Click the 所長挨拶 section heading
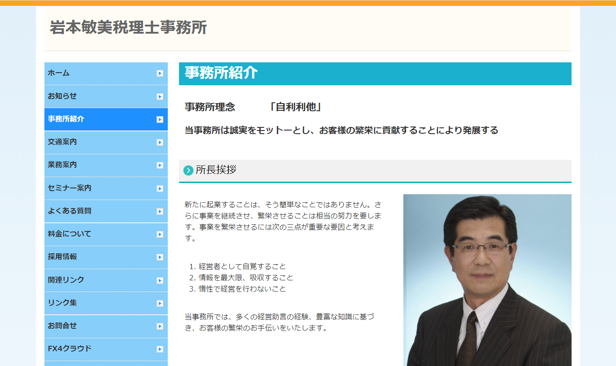 pos(216,170)
